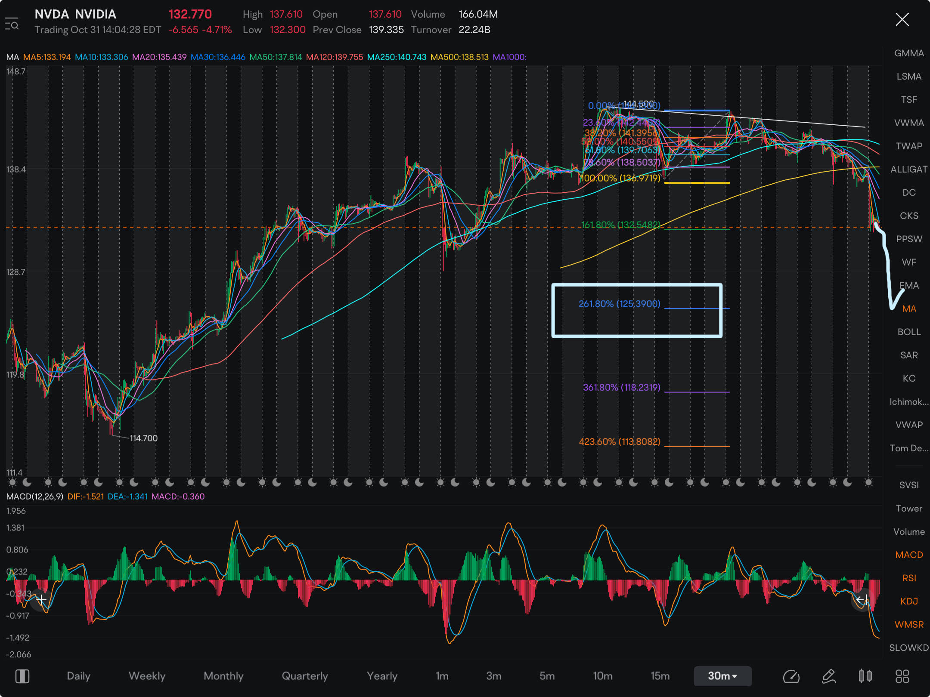Enable the WF indicator
This screenshot has width=930, height=697.
pos(909,262)
